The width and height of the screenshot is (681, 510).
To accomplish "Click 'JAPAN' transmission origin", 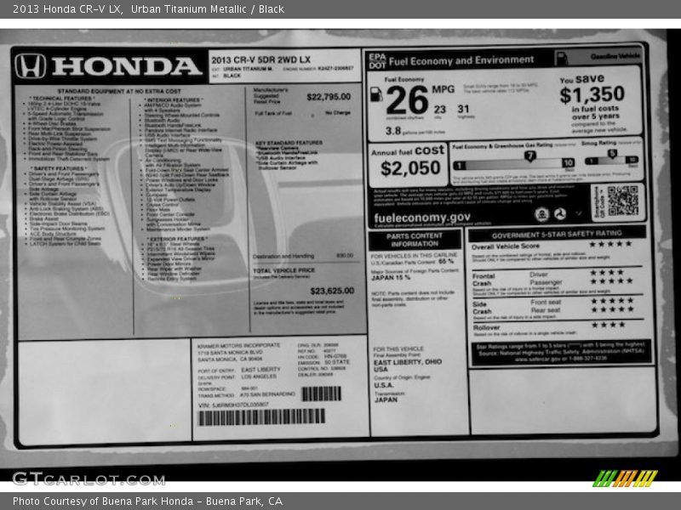I will tap(386, 399).
